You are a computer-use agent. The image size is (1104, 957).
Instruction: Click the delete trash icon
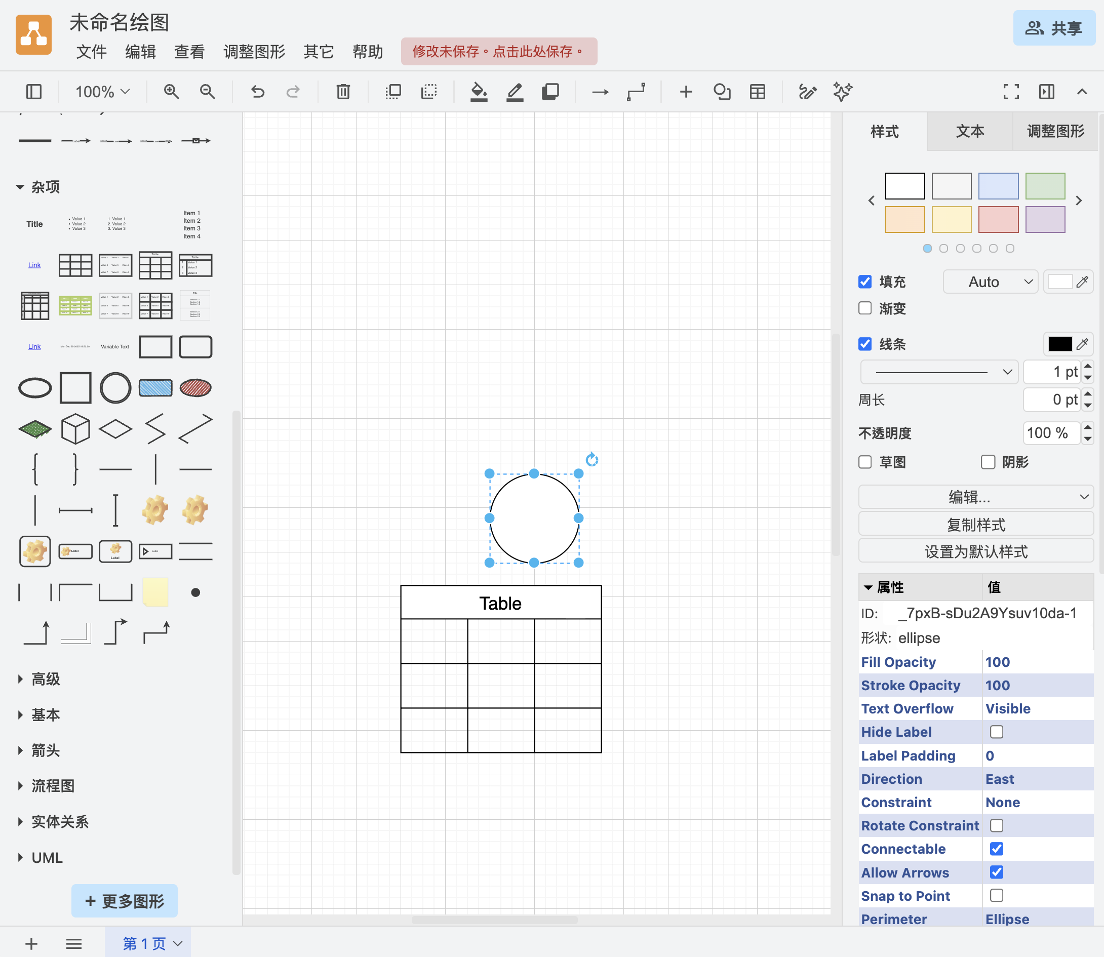click(x=343, y=92)
